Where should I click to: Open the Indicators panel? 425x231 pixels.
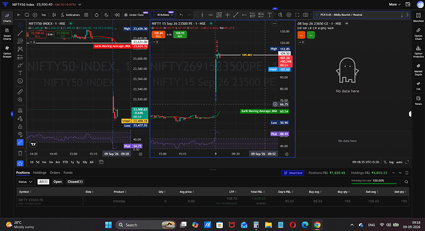(70, 15)
